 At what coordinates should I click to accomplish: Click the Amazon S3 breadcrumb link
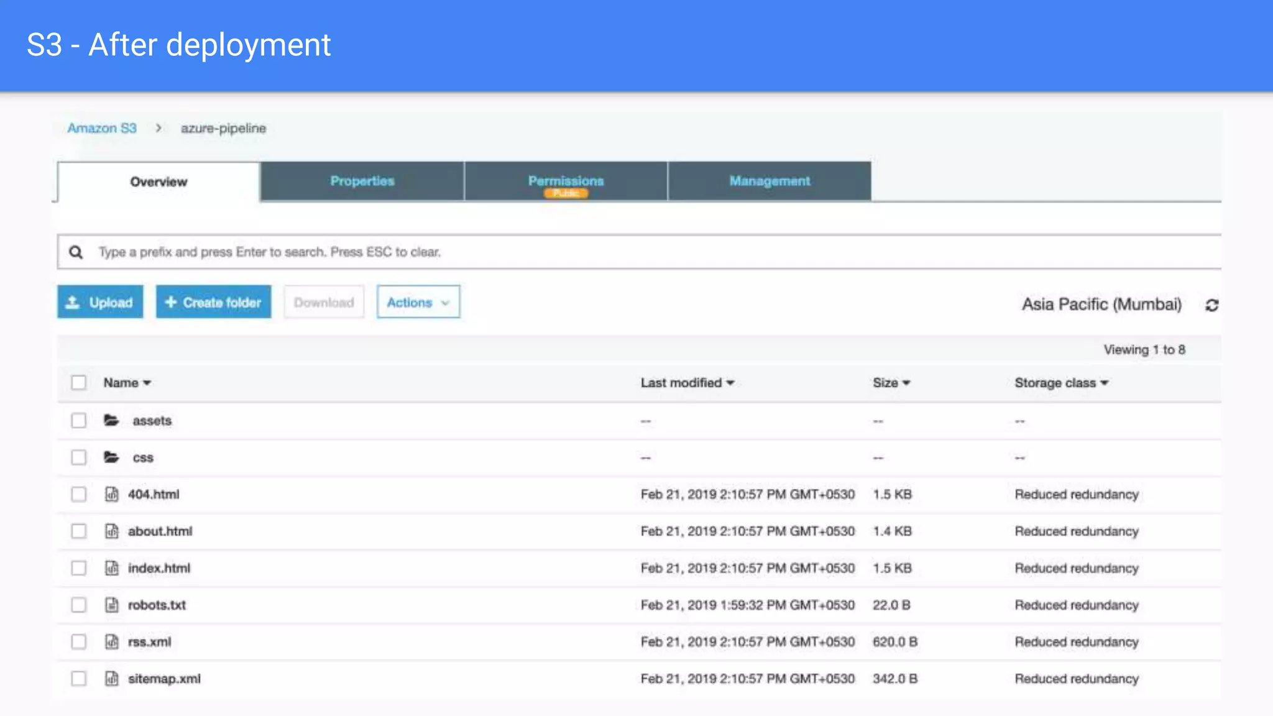click(x=102, y=129)
